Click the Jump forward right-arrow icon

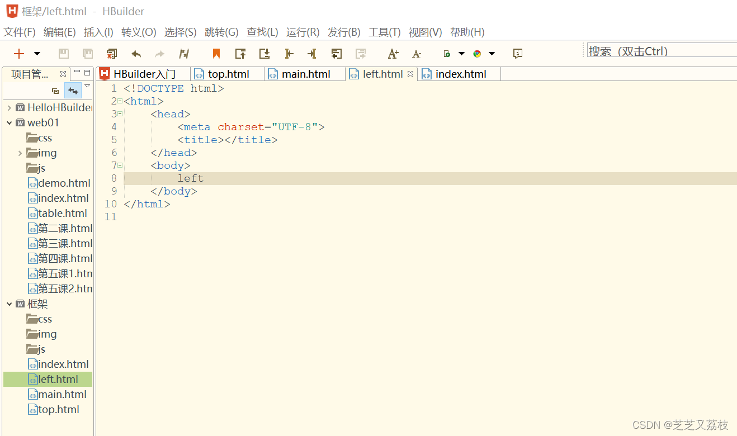coord(312,54)
